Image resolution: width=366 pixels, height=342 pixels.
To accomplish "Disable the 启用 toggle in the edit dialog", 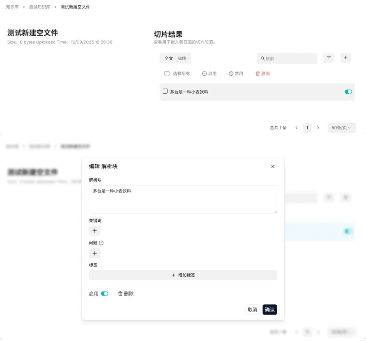I will [x=104, y=294].
